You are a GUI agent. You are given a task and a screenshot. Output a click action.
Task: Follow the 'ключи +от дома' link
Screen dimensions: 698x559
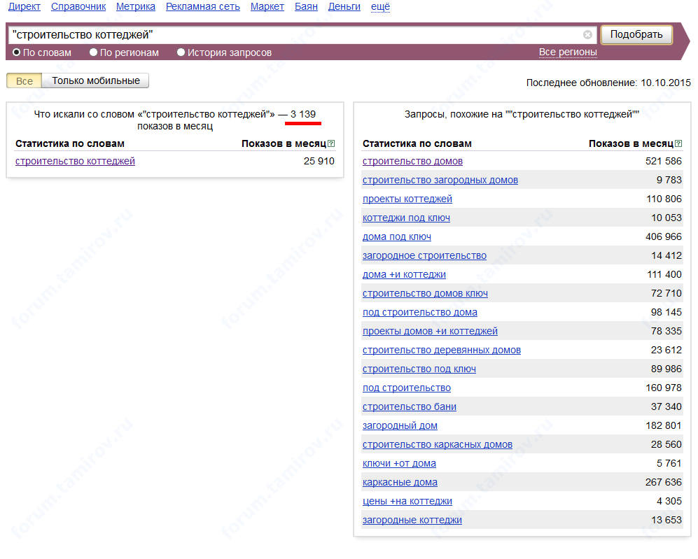coord(399,463)
